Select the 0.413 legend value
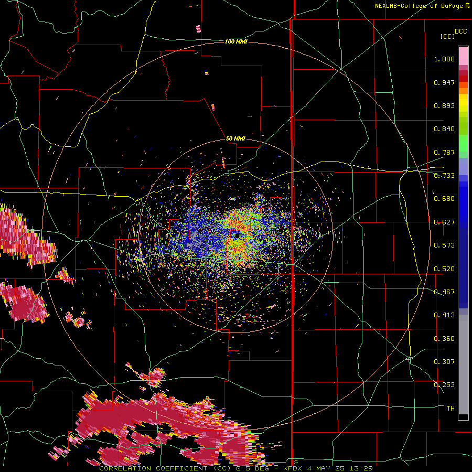 coord(444,315)
